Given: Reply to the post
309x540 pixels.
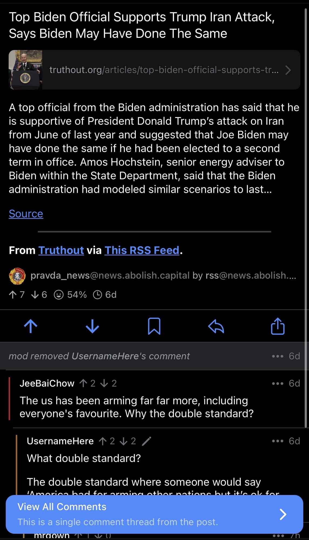Looking at the screenshot, I should click(x=216, y=326).
